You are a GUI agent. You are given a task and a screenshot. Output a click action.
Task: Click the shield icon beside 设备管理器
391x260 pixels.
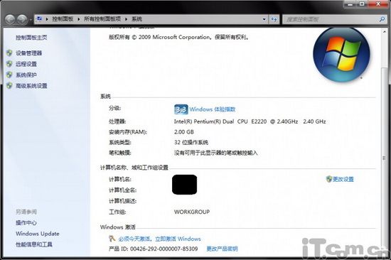[x=9, y=53]
